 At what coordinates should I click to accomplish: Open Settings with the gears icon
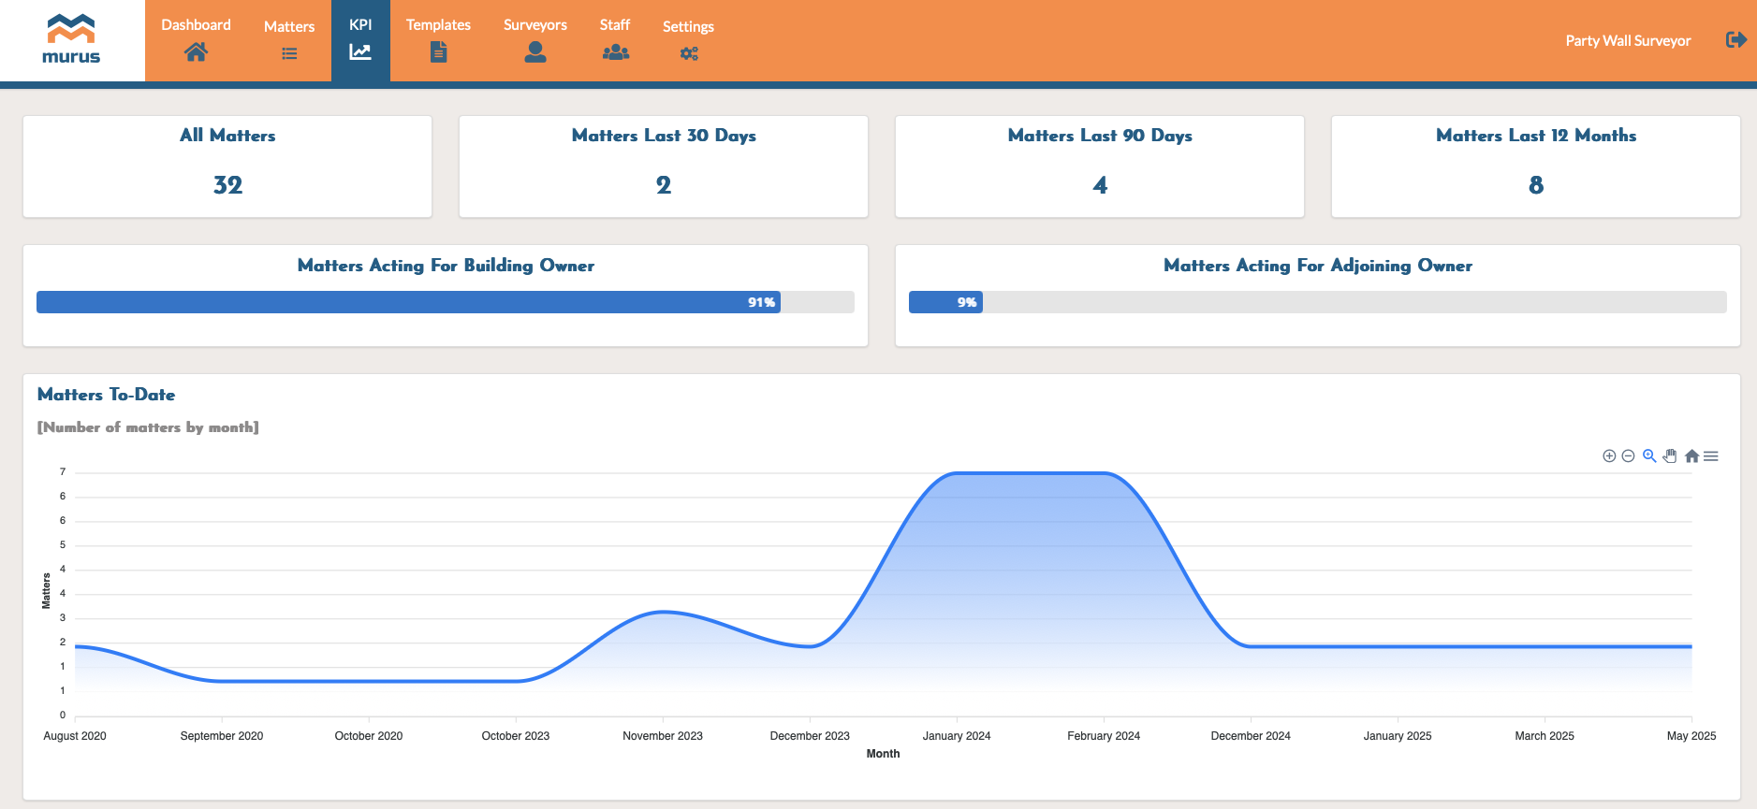click(688, 39)
